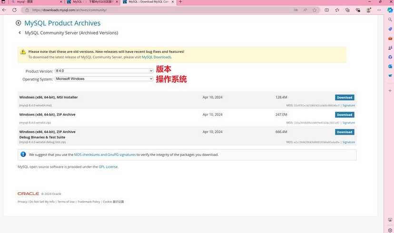Open Copilot in the browser corner
The height and width of the screenshot is (233, 394).
(390, 10)
